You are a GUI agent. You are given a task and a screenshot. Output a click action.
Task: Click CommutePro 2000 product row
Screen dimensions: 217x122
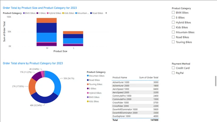[135, 99]
